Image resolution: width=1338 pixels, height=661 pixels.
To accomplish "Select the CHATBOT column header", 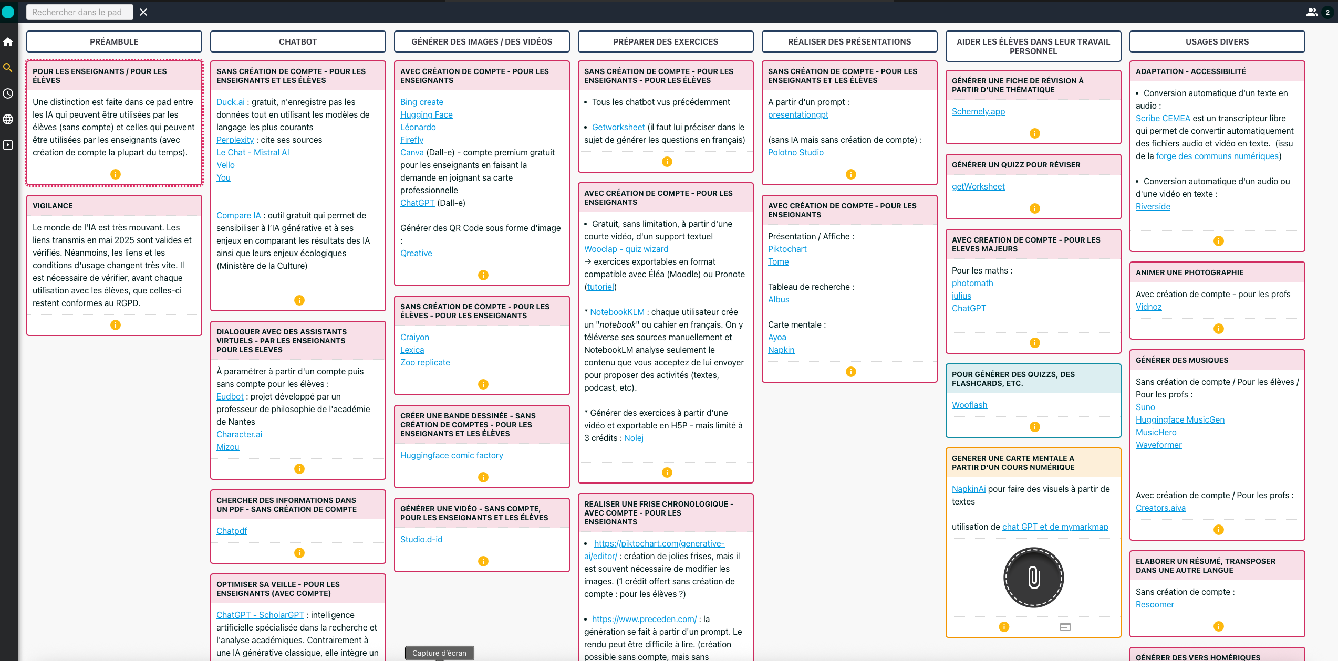I will coord(298,41).
